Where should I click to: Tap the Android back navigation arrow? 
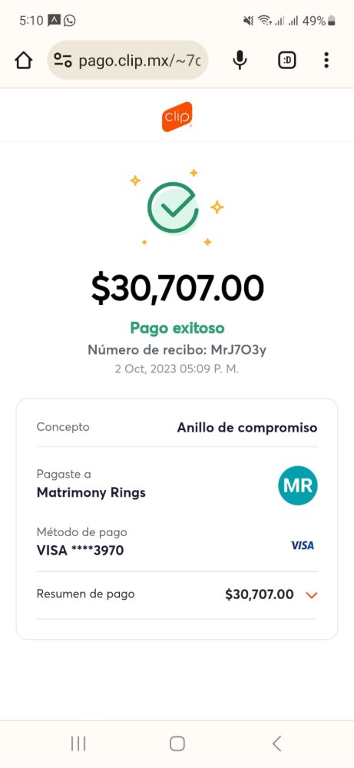click(x=276, y=743)
